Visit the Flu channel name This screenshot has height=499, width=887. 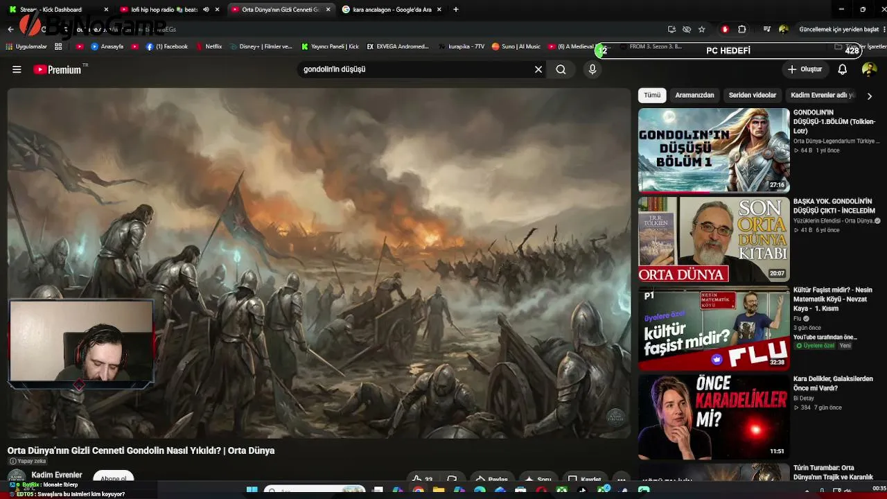(x=798, y=319)
